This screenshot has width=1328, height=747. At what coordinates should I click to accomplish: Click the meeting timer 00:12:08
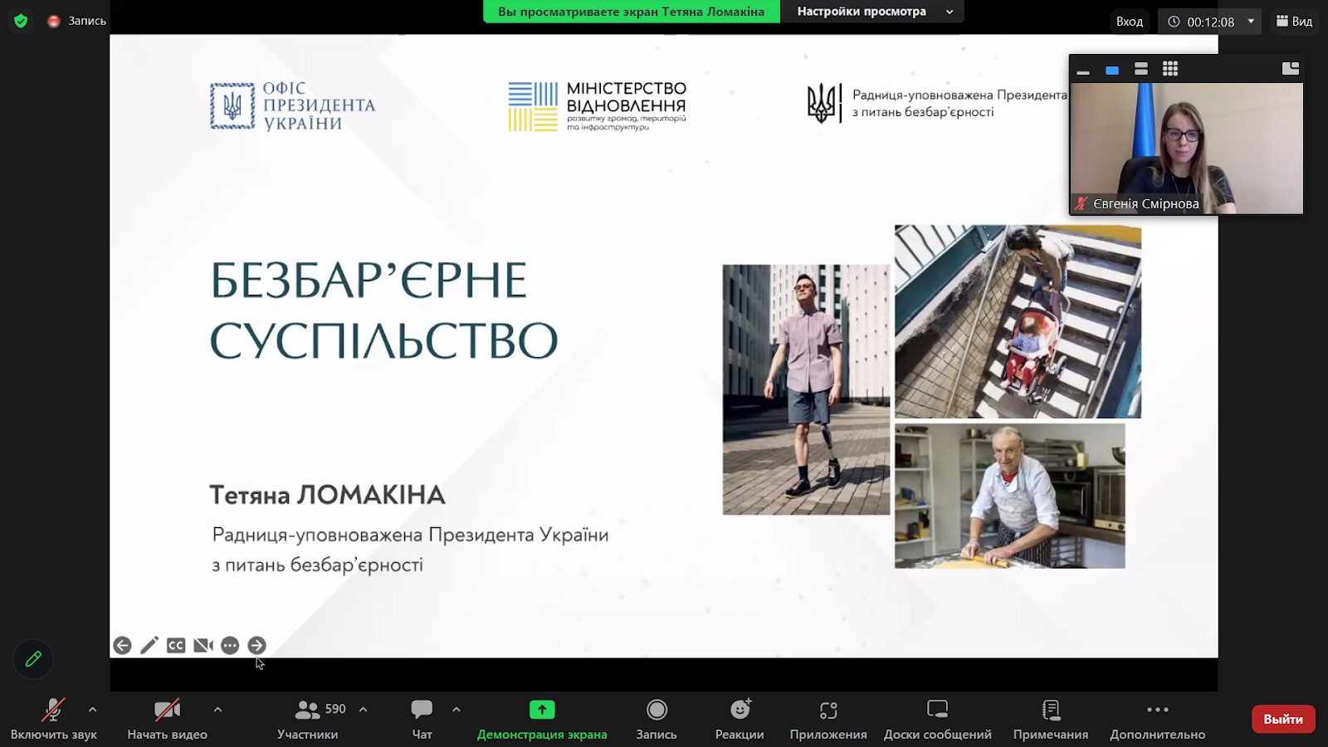1210,22
